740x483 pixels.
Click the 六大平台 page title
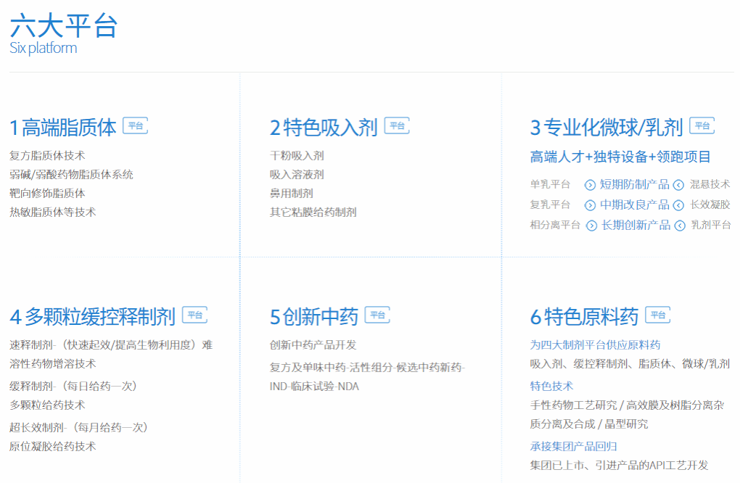click(64, 26)
